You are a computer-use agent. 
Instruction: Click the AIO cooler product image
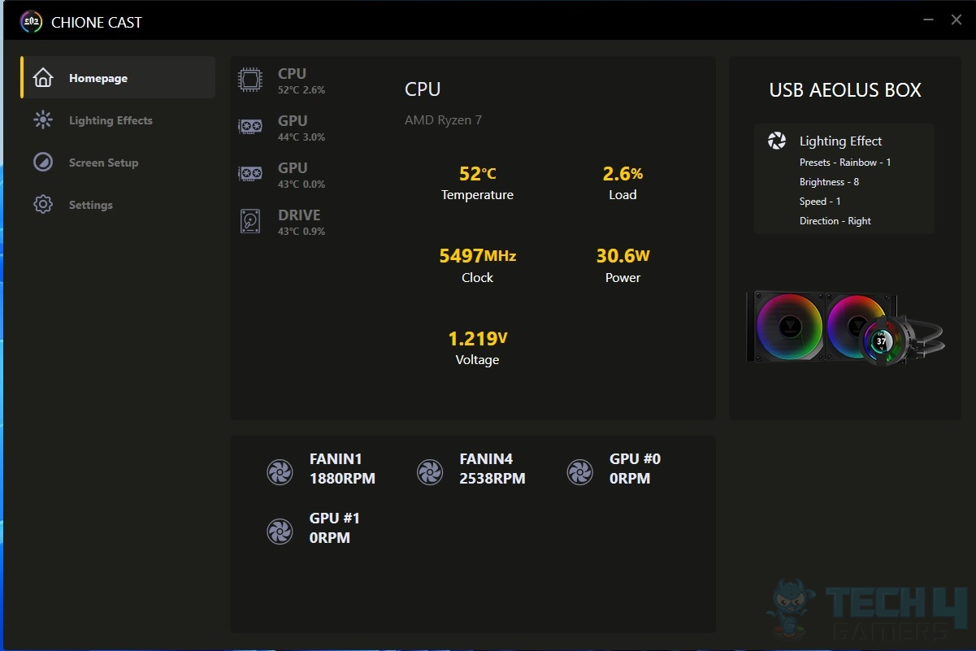click(x=844, y=328)
